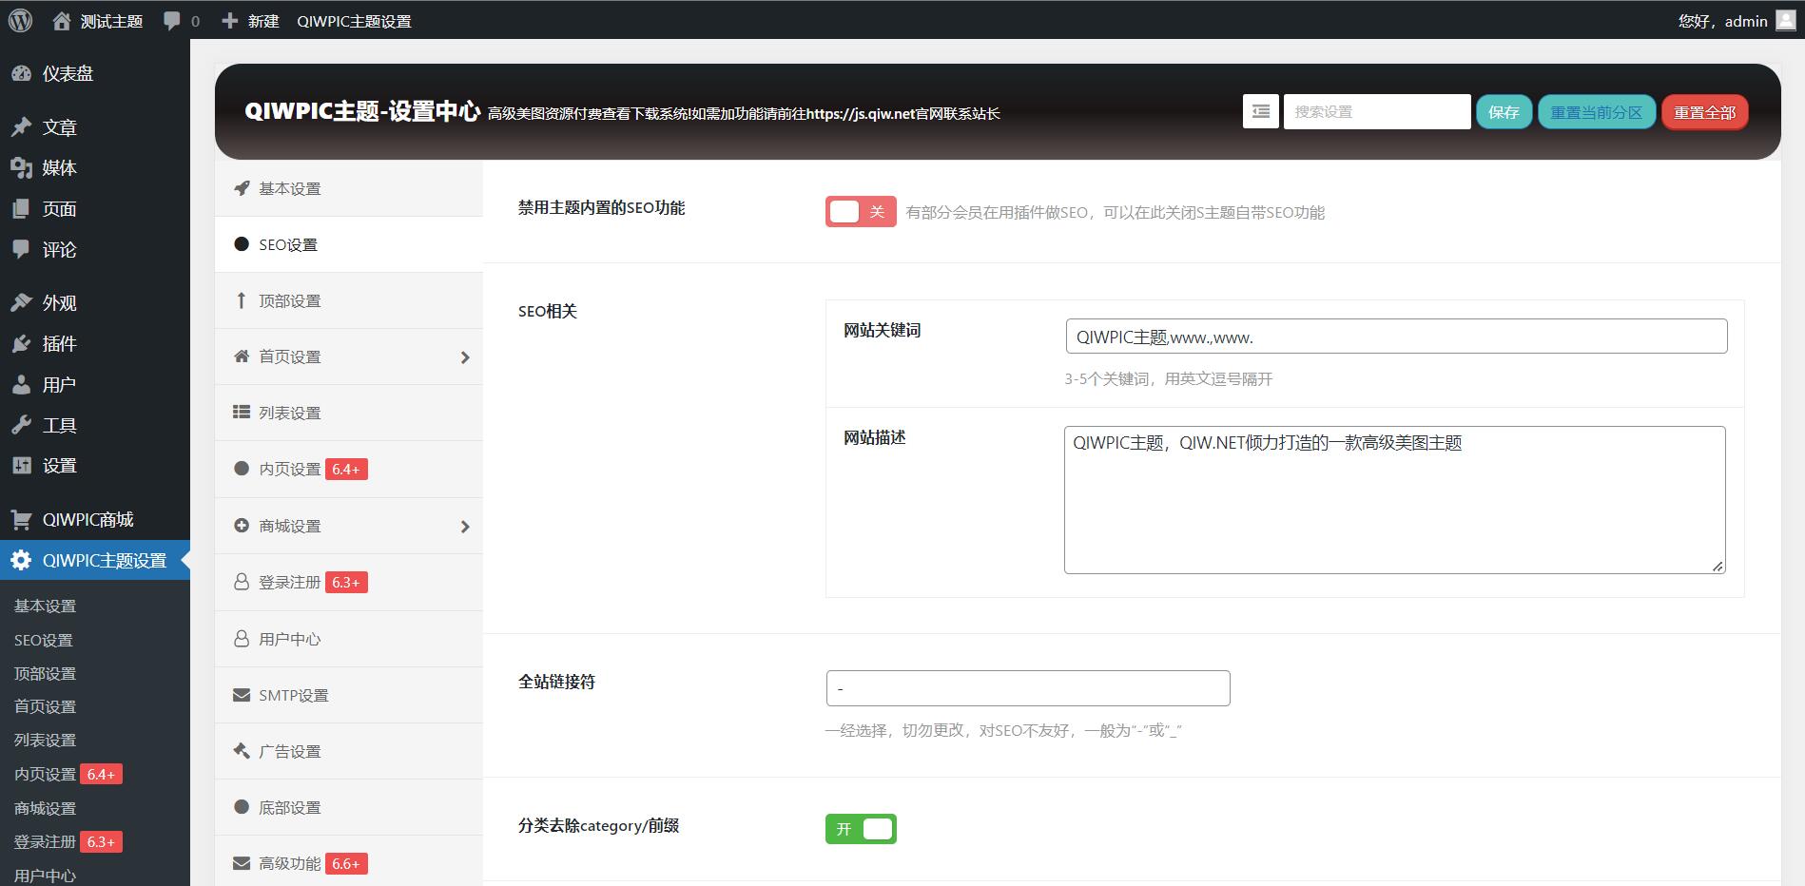Click the home icon beside 测试主题
This screenshot has height=886, width=1805.
point(62,21)
